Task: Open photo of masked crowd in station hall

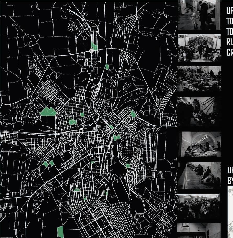Action: (x=199, y=206)
